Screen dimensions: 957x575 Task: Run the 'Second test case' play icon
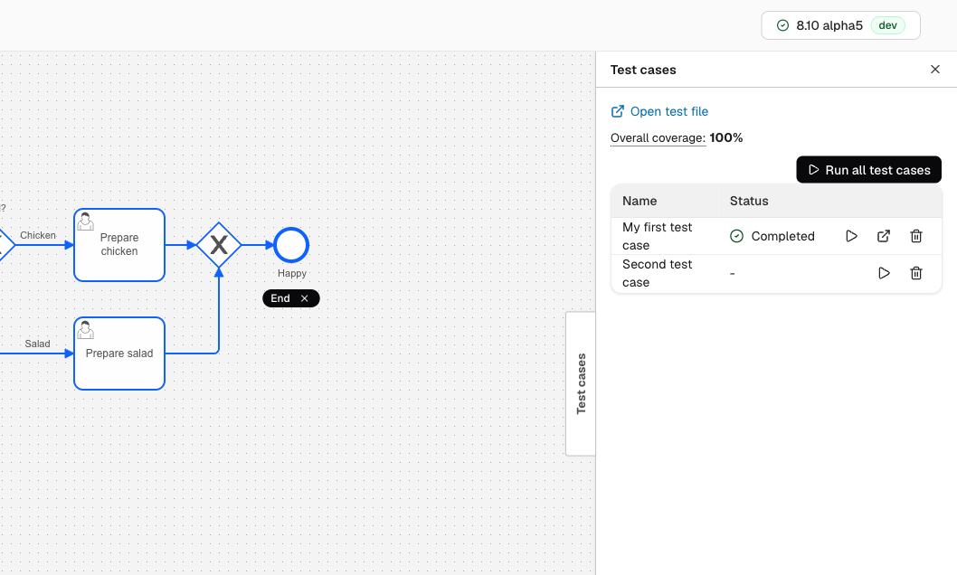point(884,273)
